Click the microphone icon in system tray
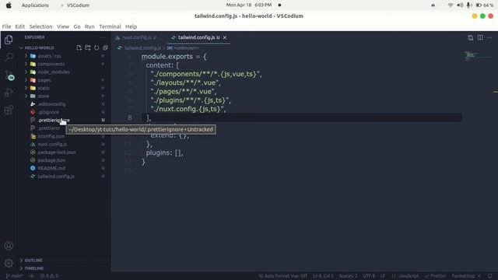Viewport: 498px width, 280px height. [x=468, y=5]
